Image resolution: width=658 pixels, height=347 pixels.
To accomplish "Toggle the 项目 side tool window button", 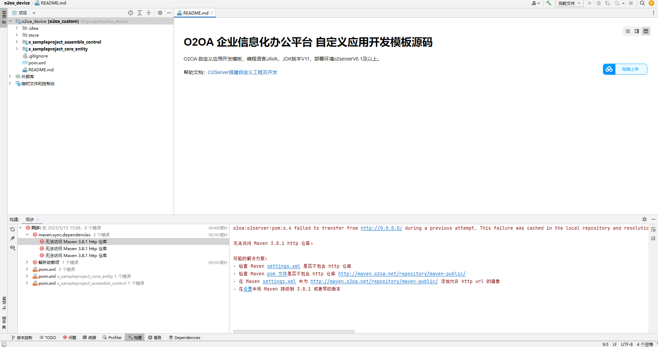I will (4, 17).
